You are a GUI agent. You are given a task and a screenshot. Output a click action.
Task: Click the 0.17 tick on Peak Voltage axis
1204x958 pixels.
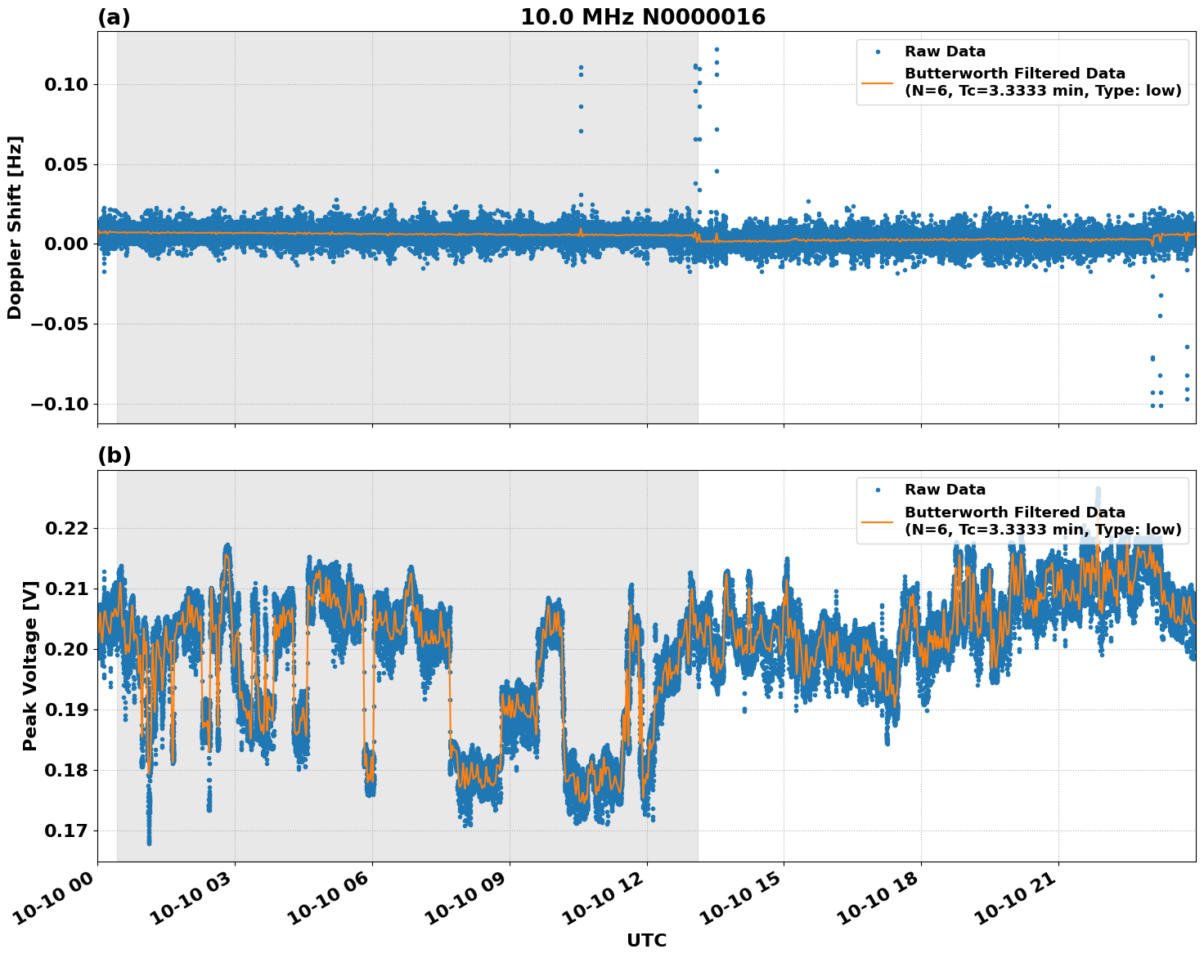[x=65, y=831]
